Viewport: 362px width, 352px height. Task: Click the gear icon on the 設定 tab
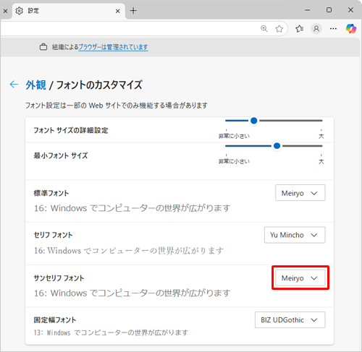click(x=20, y=11)
